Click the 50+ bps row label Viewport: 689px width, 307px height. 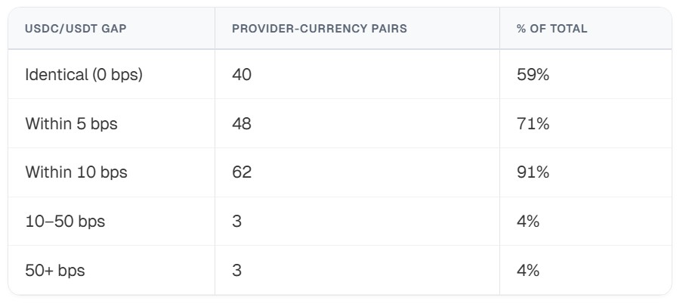tap(55, 270)
